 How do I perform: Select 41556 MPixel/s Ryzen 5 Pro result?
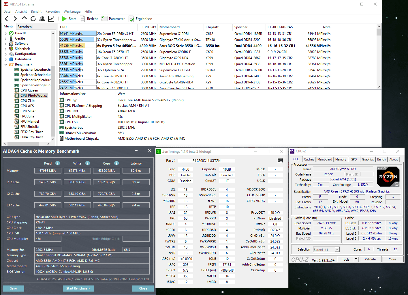point(196,46)
